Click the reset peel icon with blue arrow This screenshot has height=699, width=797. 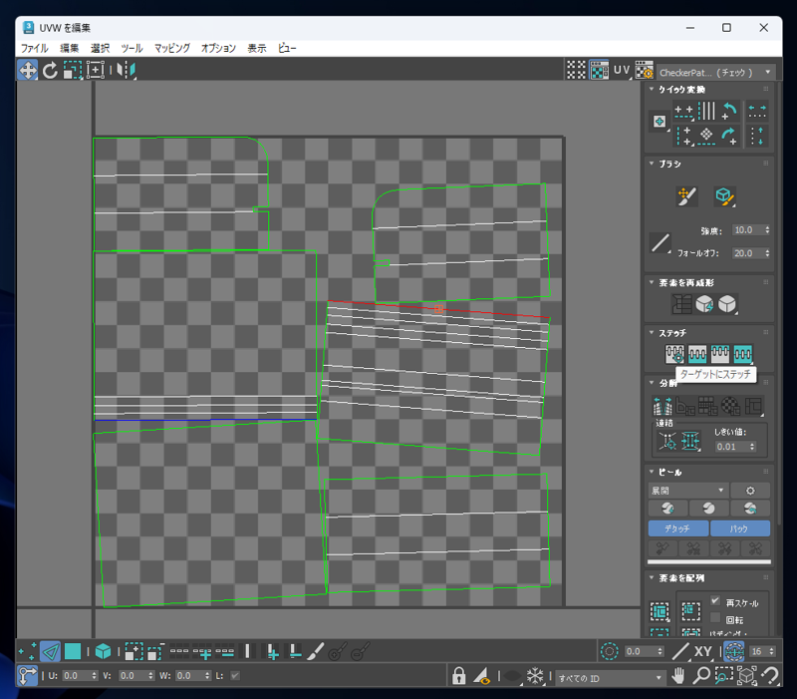(x=750, y=509)
